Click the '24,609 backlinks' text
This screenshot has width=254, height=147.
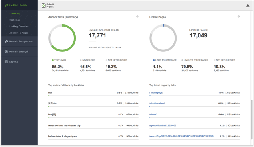(x=189, y=71)
